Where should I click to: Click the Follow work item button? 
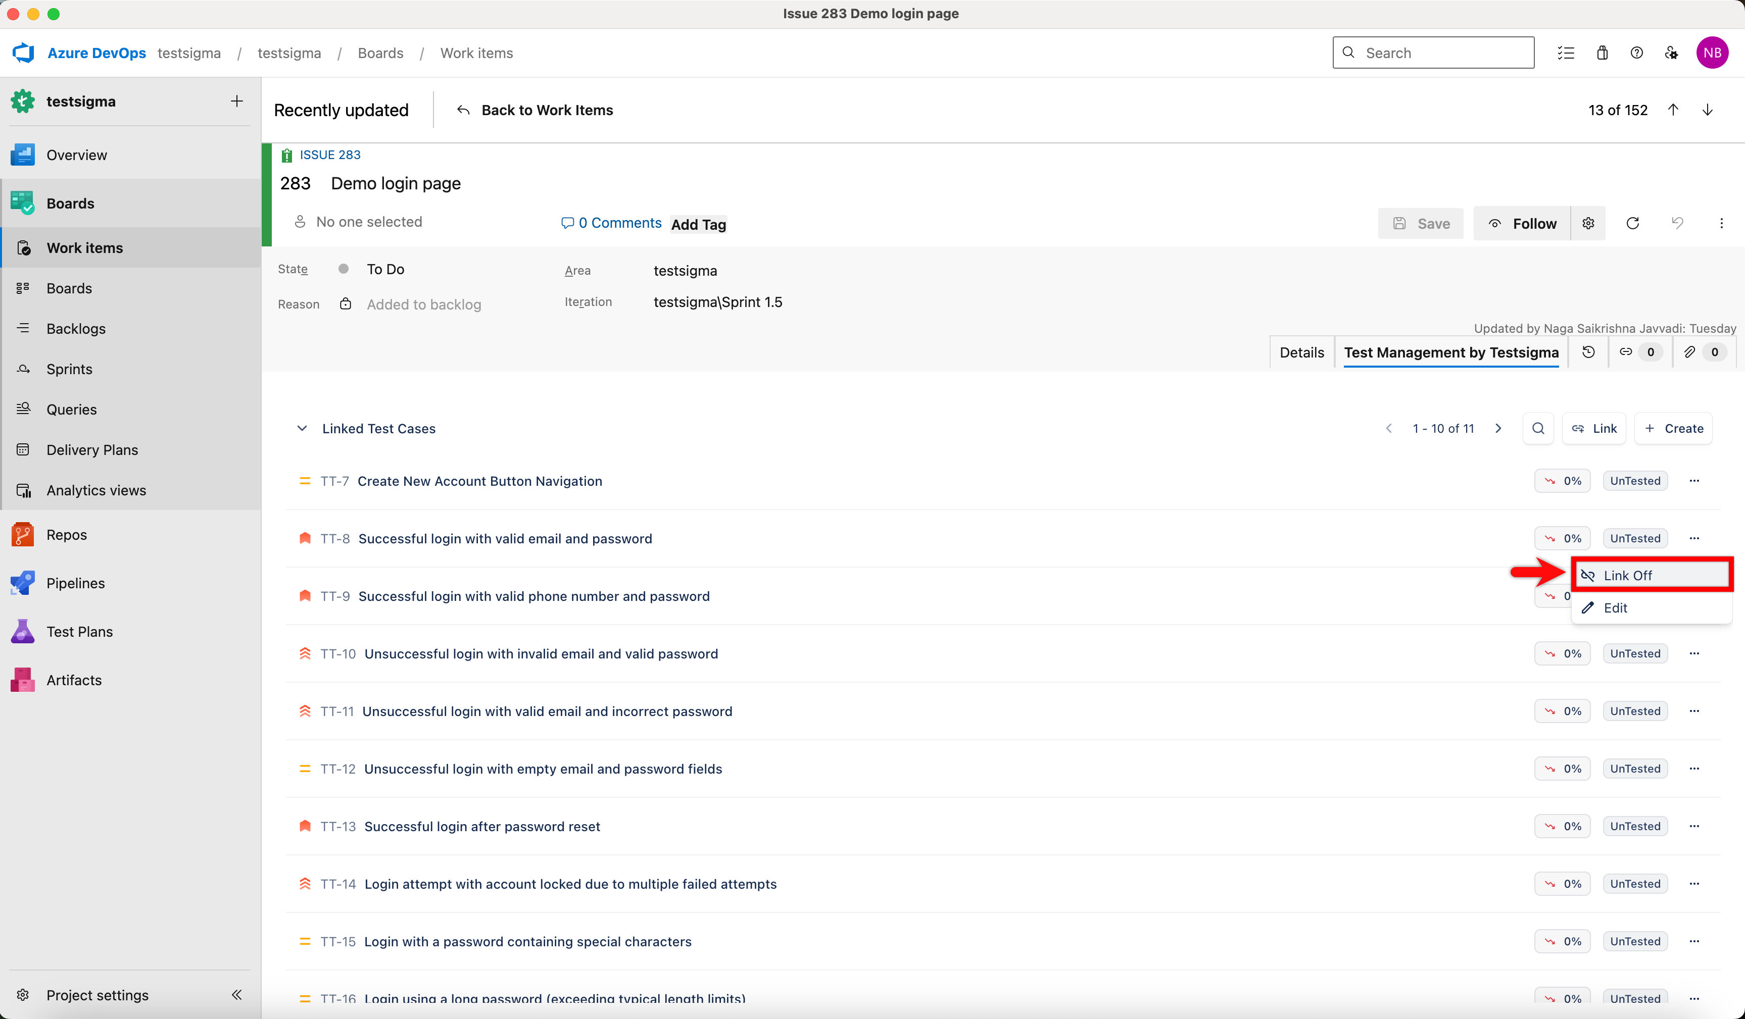pyautogui.click(x=1522, y=223)
